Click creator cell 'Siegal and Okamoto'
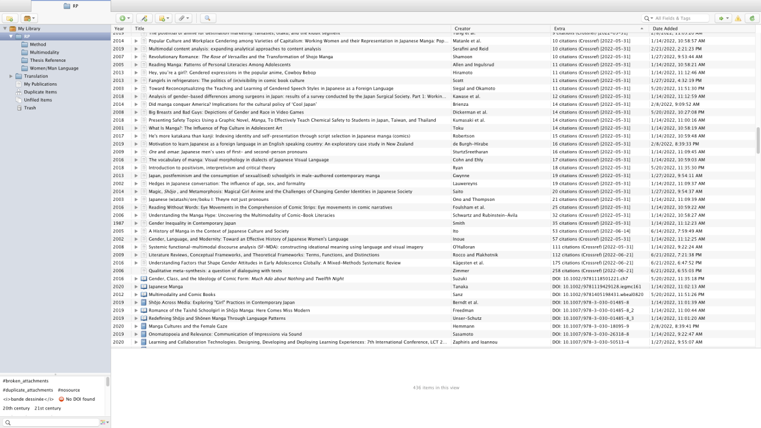 point(474,88)
